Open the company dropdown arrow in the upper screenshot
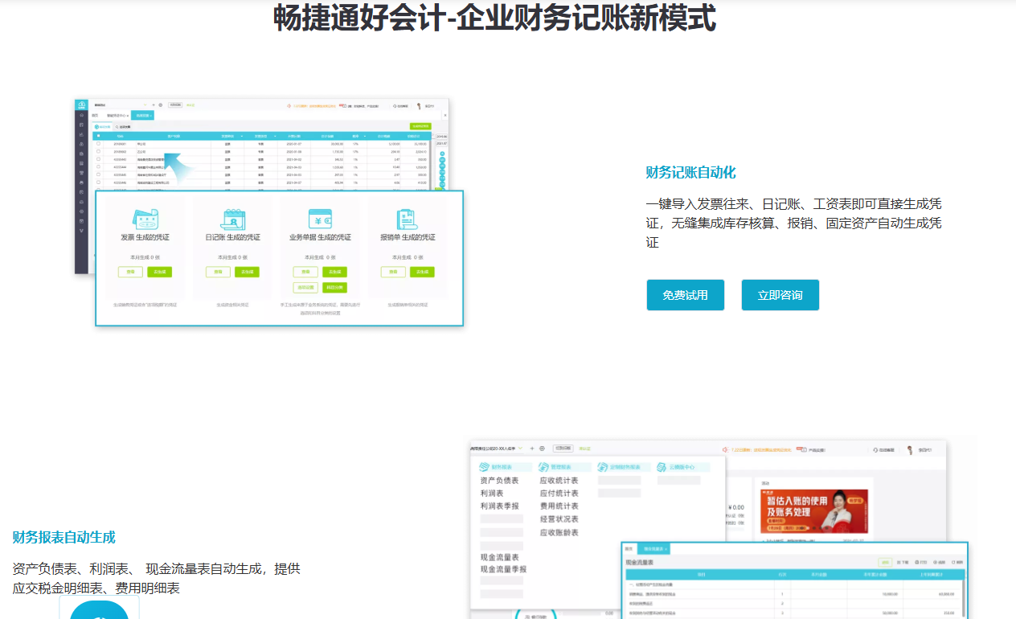 [145, 105]
